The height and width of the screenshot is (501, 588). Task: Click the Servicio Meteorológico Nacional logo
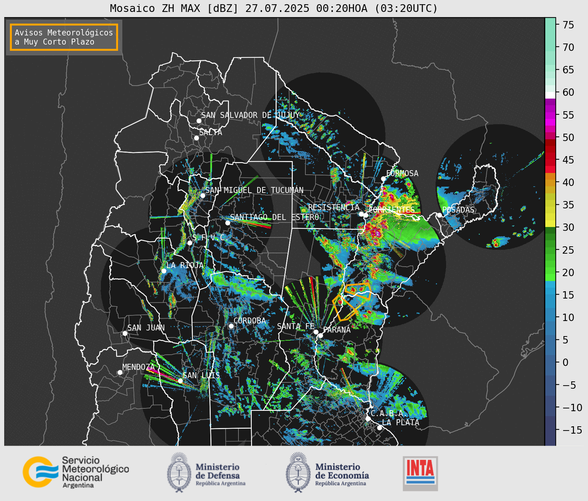click(x=76, y=472)
